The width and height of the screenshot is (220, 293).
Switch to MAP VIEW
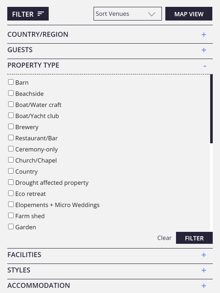pyautogui.click(x=189, y=14)
